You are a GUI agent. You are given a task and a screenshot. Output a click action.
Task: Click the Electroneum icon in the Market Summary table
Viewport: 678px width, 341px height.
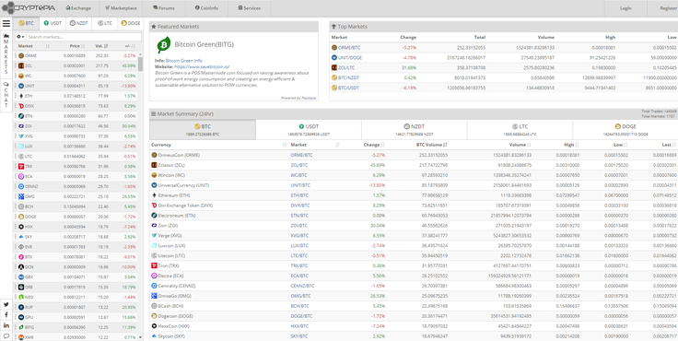(x=154, y=215)
